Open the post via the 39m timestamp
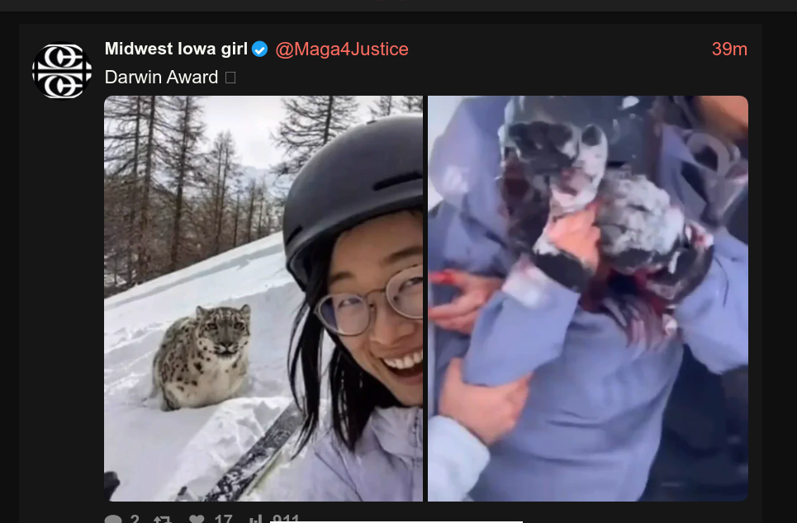 (729, 49)
